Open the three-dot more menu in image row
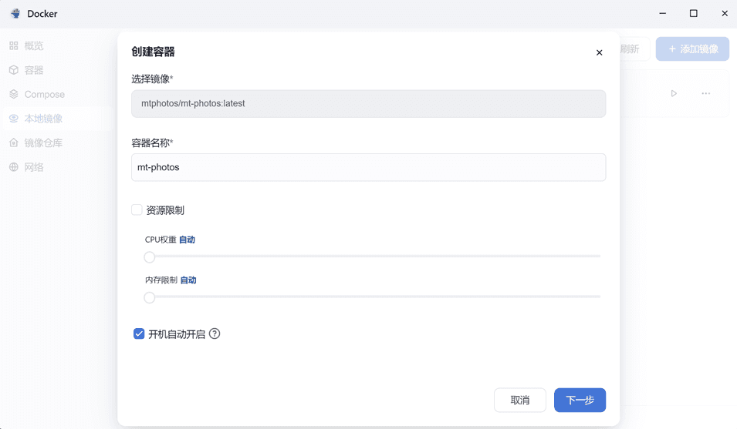This screenshot has width=737, height=429. tap(706, 93)
